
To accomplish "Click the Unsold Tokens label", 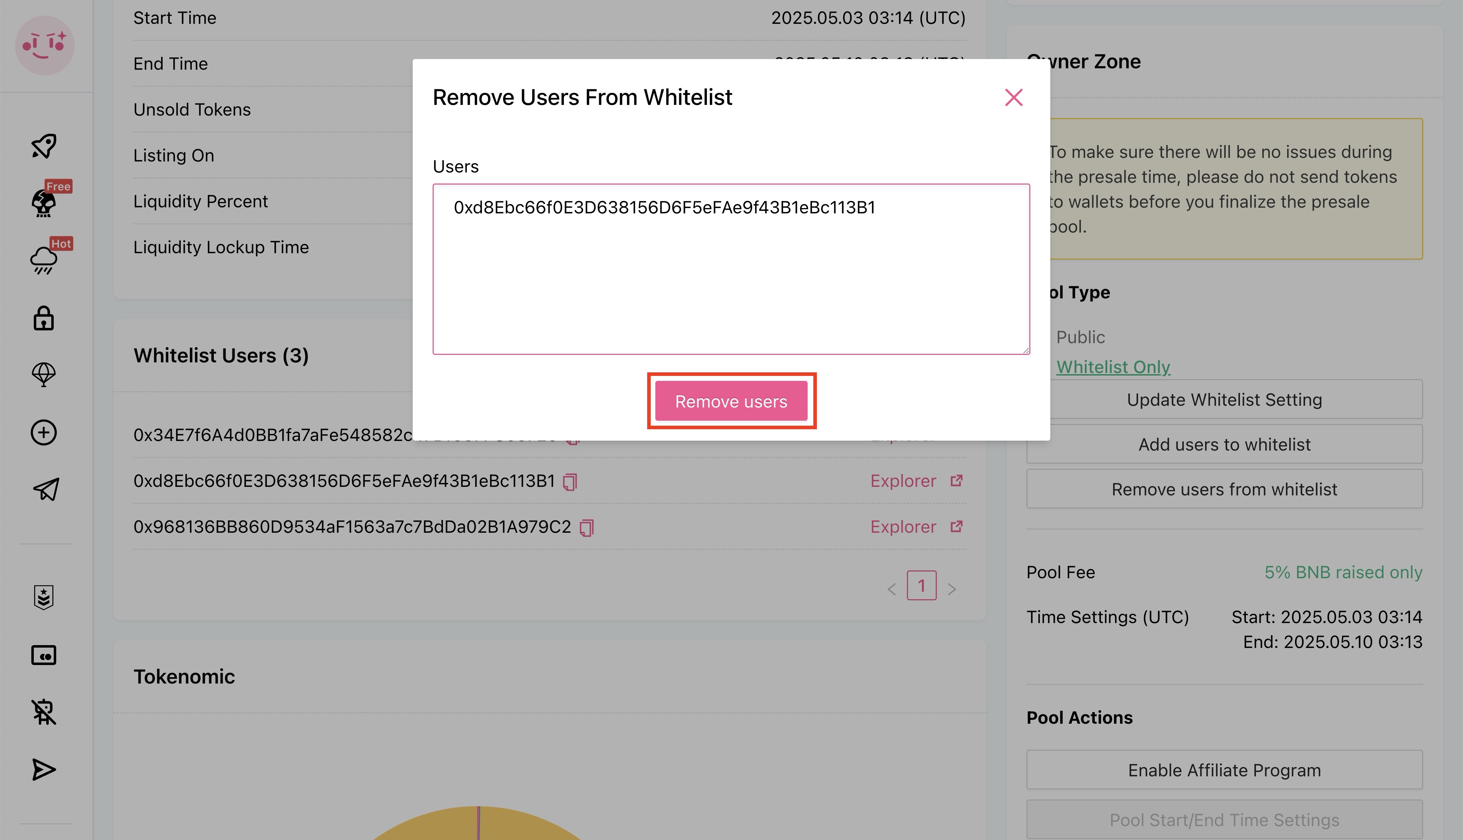I will [x=192, y=110].
